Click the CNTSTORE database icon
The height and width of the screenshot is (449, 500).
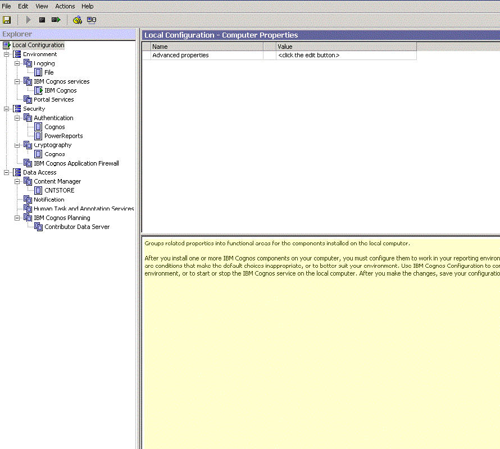pyautogui.click(x=38, y=191)
